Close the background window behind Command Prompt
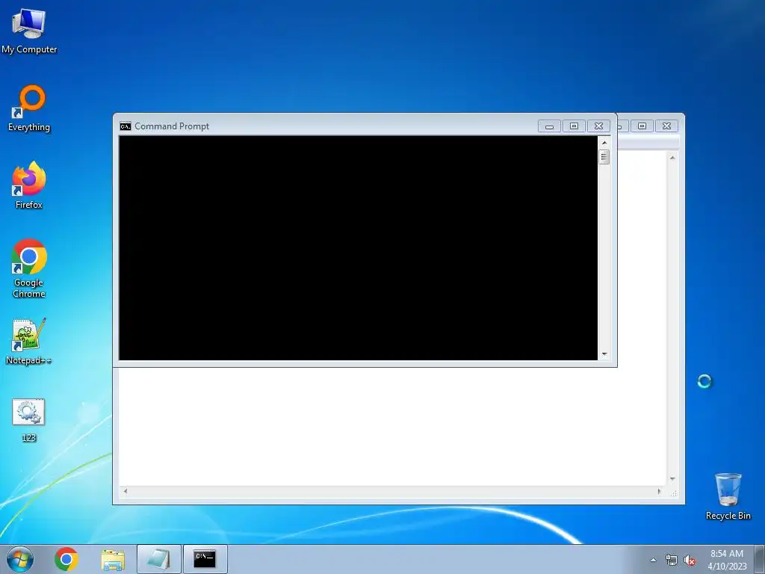765x574 pixels. [666, 126]
